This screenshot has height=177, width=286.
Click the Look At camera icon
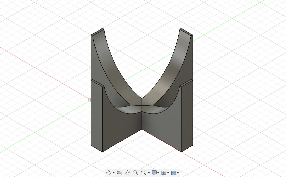(119, 173)
